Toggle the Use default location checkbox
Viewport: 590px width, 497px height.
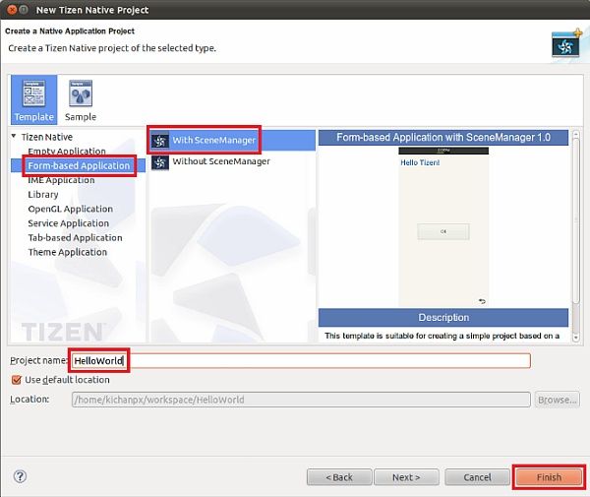(16, 380)
